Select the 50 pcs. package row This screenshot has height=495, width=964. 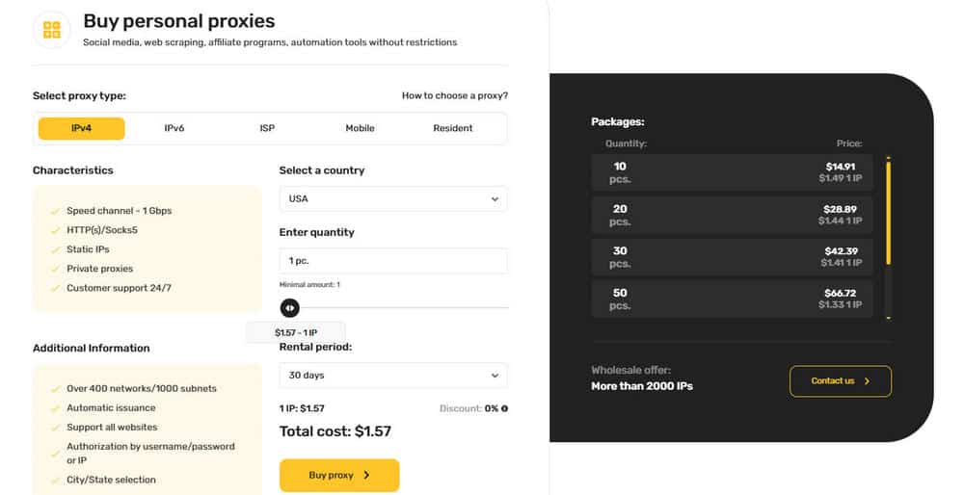(x=732, y=300)
